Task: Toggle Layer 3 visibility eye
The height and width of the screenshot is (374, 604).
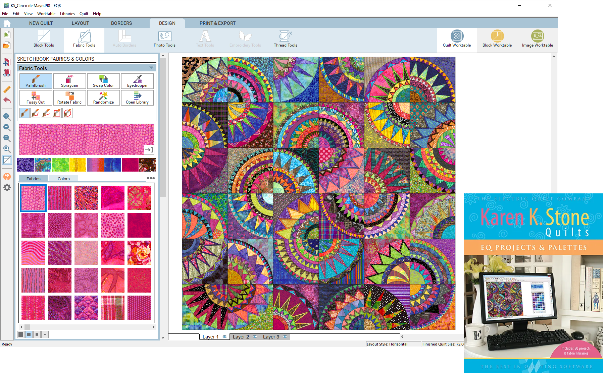Action: tap(285, 337)
